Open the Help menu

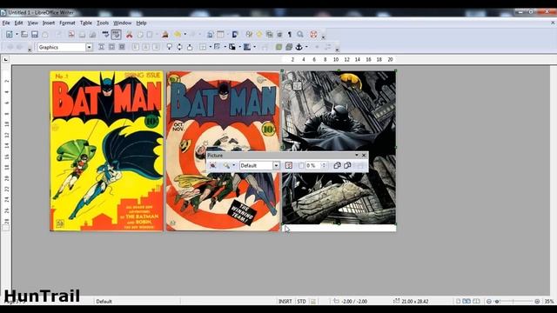coord(141,23)
